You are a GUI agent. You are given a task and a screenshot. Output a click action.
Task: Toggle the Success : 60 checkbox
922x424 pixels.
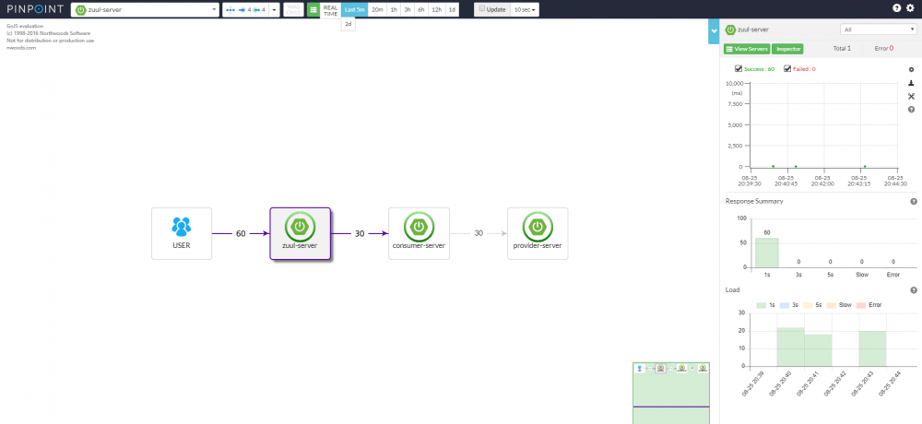tap(739, 69)
